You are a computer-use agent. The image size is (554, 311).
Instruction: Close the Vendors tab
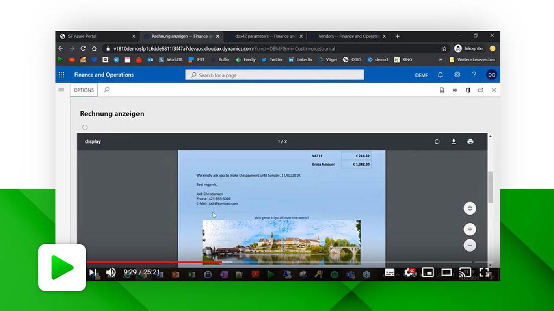click(x=384, y=36)
